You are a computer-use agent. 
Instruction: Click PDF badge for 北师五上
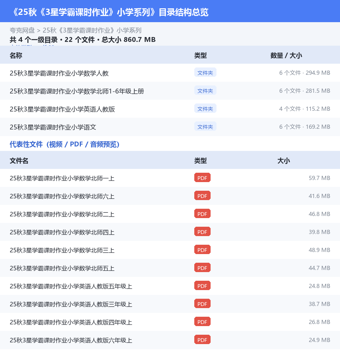(202, 268)
